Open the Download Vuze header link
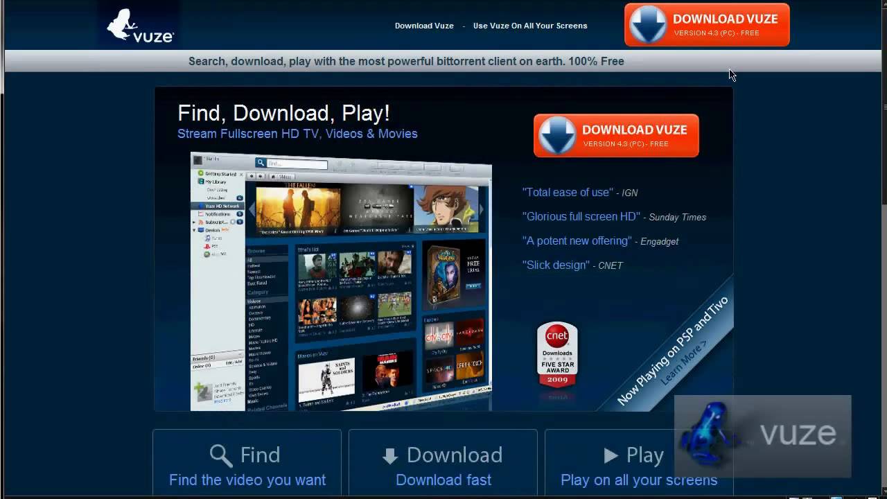 [x=424, y=26]
